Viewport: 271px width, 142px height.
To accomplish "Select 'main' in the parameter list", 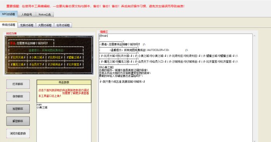I will [39, 105].
